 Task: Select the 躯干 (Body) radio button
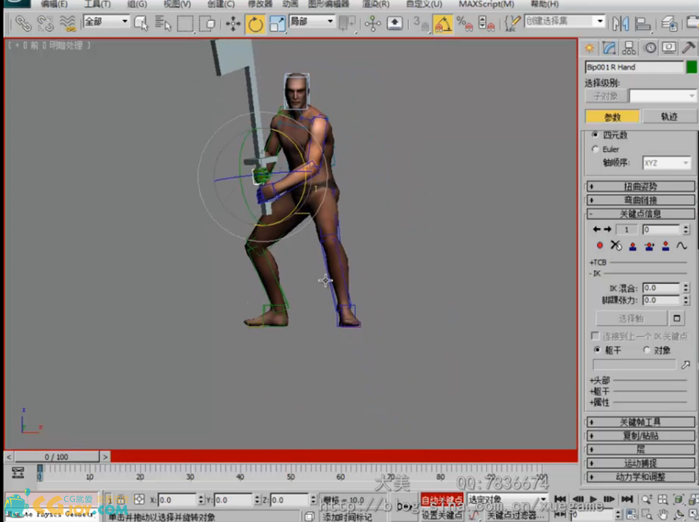[x=598, y=350]
